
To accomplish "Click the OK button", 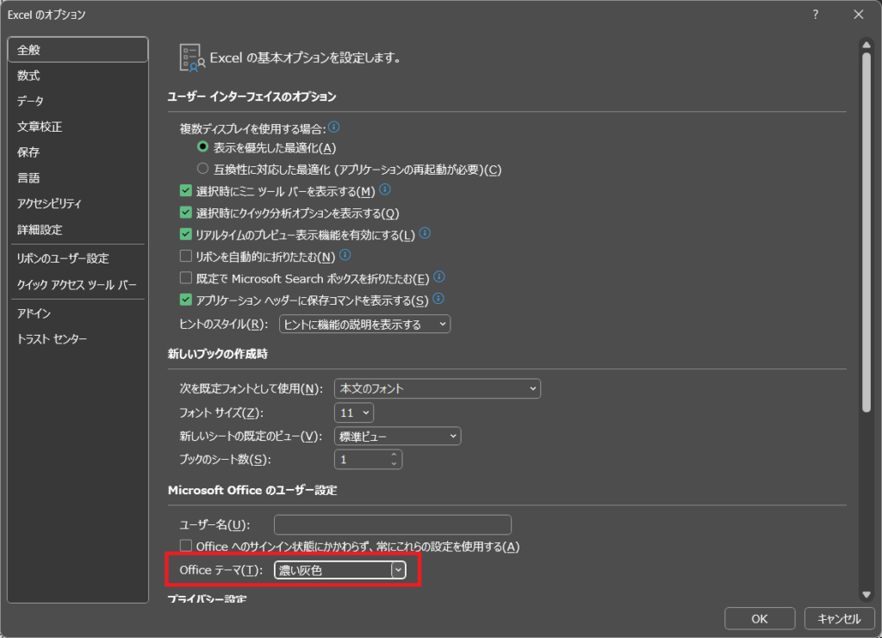I will 759,618.
